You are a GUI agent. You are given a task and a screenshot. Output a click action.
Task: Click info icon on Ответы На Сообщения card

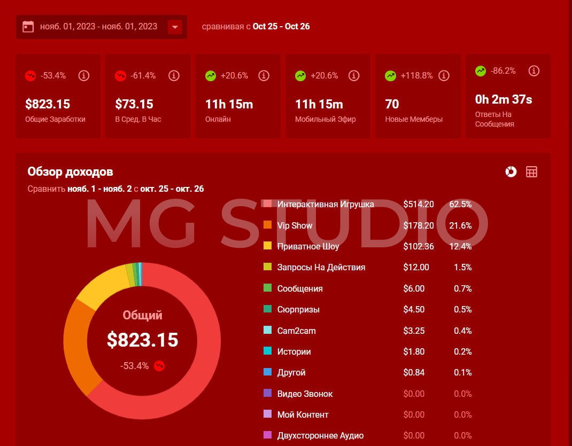coord(533,71)
